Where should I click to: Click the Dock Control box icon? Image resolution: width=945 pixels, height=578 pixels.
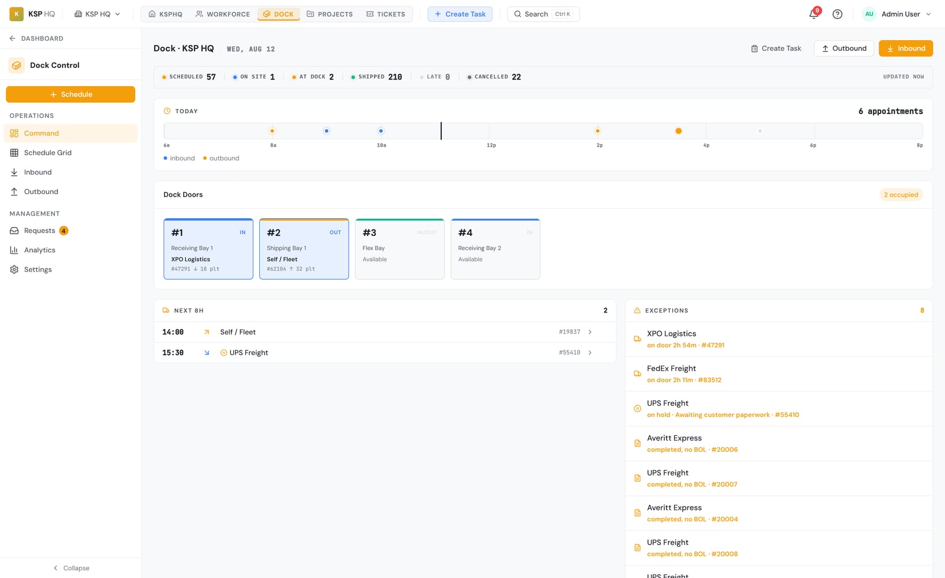click(17, 65)
